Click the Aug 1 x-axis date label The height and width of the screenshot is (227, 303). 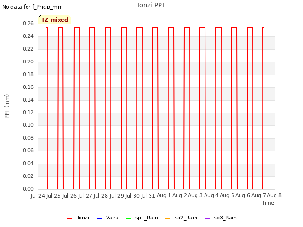click(x=164, y=195)
